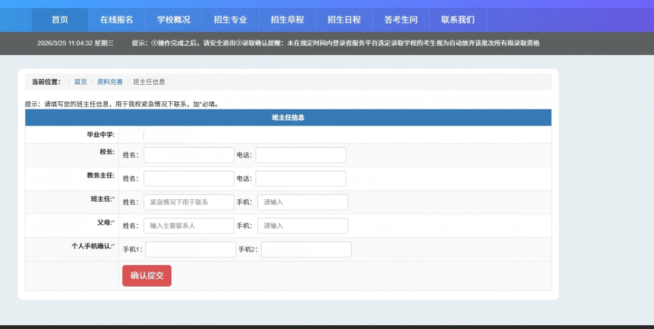Click the 招生日程 navigation item
The width and height of the screenshot is (654, 329).
[344, 19]
